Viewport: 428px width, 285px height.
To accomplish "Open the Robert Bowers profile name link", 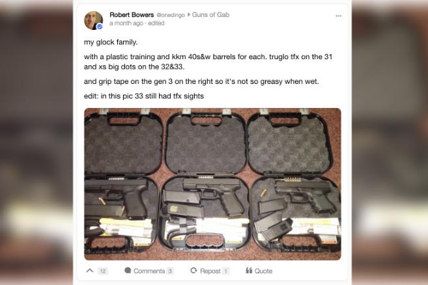I will pos(132,15).
